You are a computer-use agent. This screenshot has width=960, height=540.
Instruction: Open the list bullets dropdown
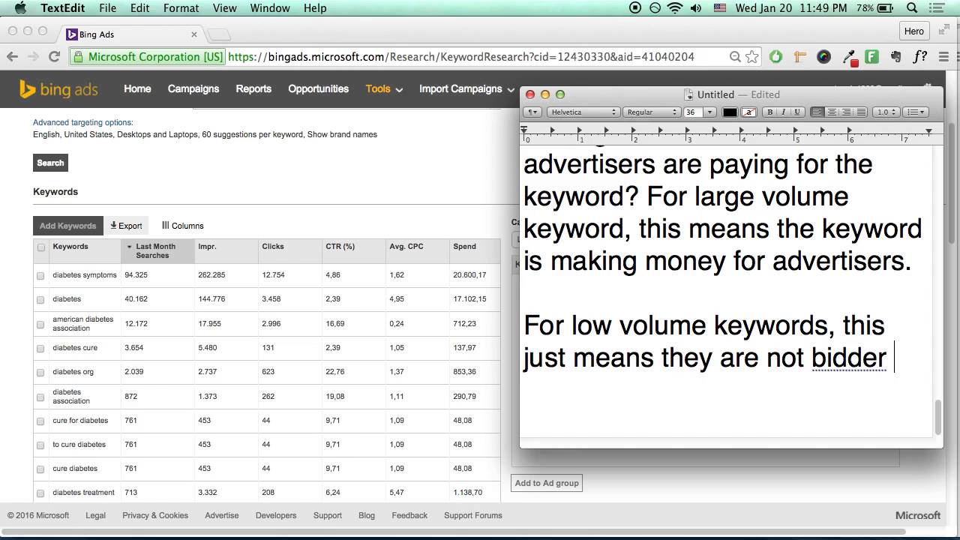click(916, 112)
